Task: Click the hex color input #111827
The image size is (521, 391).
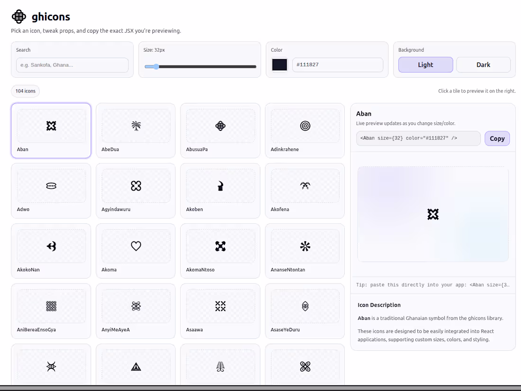Action: 338,64
